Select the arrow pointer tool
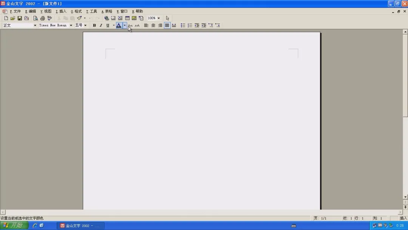408x230 pixels. (167, 18)
